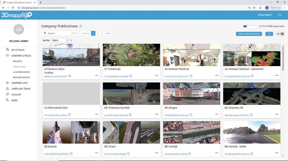This screenshot has height=161, width=288.
Task: Click the guest users usage progress bar
Action: pyautogui.click(x=251, y=26)
